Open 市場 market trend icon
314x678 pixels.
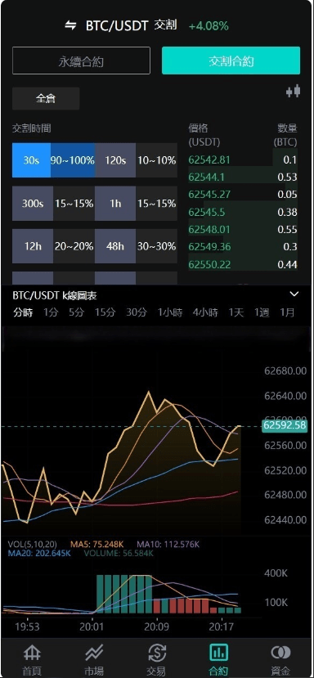point(94,653)
